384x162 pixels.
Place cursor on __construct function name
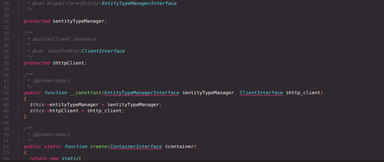coord(86,93)
